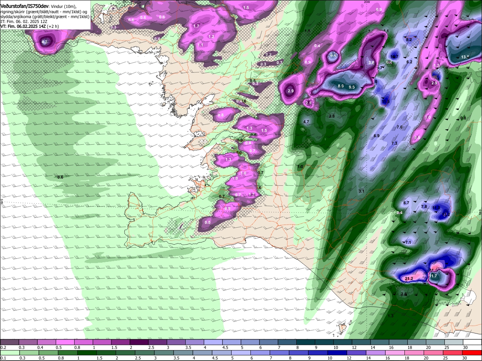Image resolution: width=482 pixels, height=361 pixels.
Task: Click the 6.7 value on the map
Action: [406, 203]
